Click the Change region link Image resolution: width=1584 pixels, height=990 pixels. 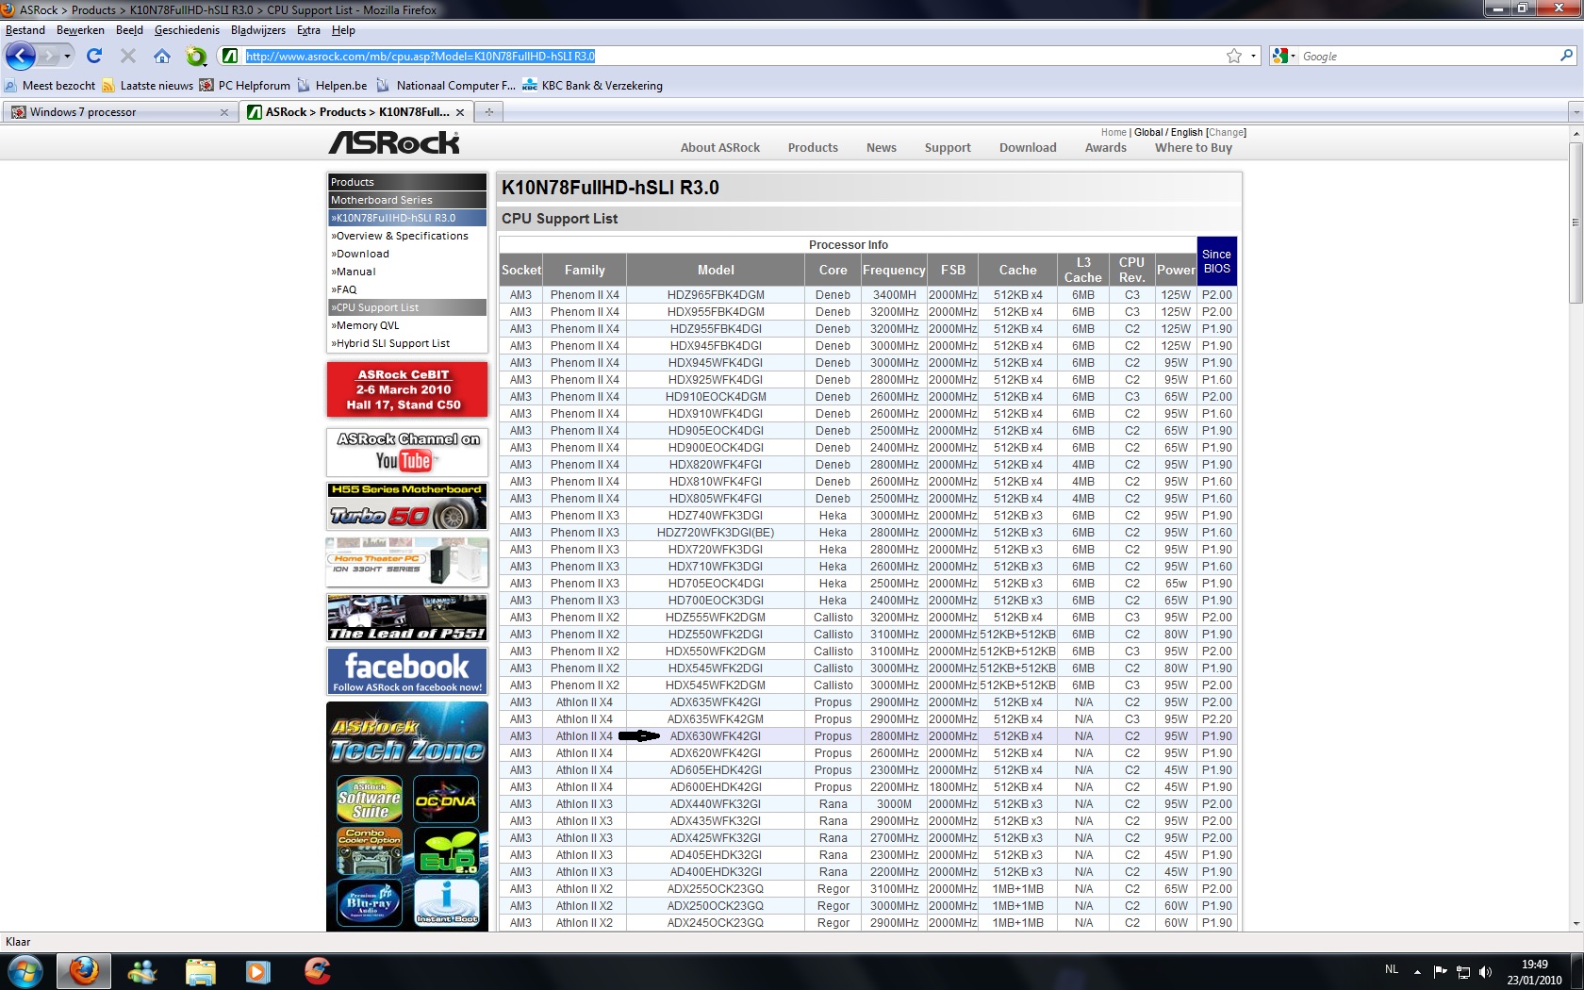pyautogui.click(x=1226, y=133)
